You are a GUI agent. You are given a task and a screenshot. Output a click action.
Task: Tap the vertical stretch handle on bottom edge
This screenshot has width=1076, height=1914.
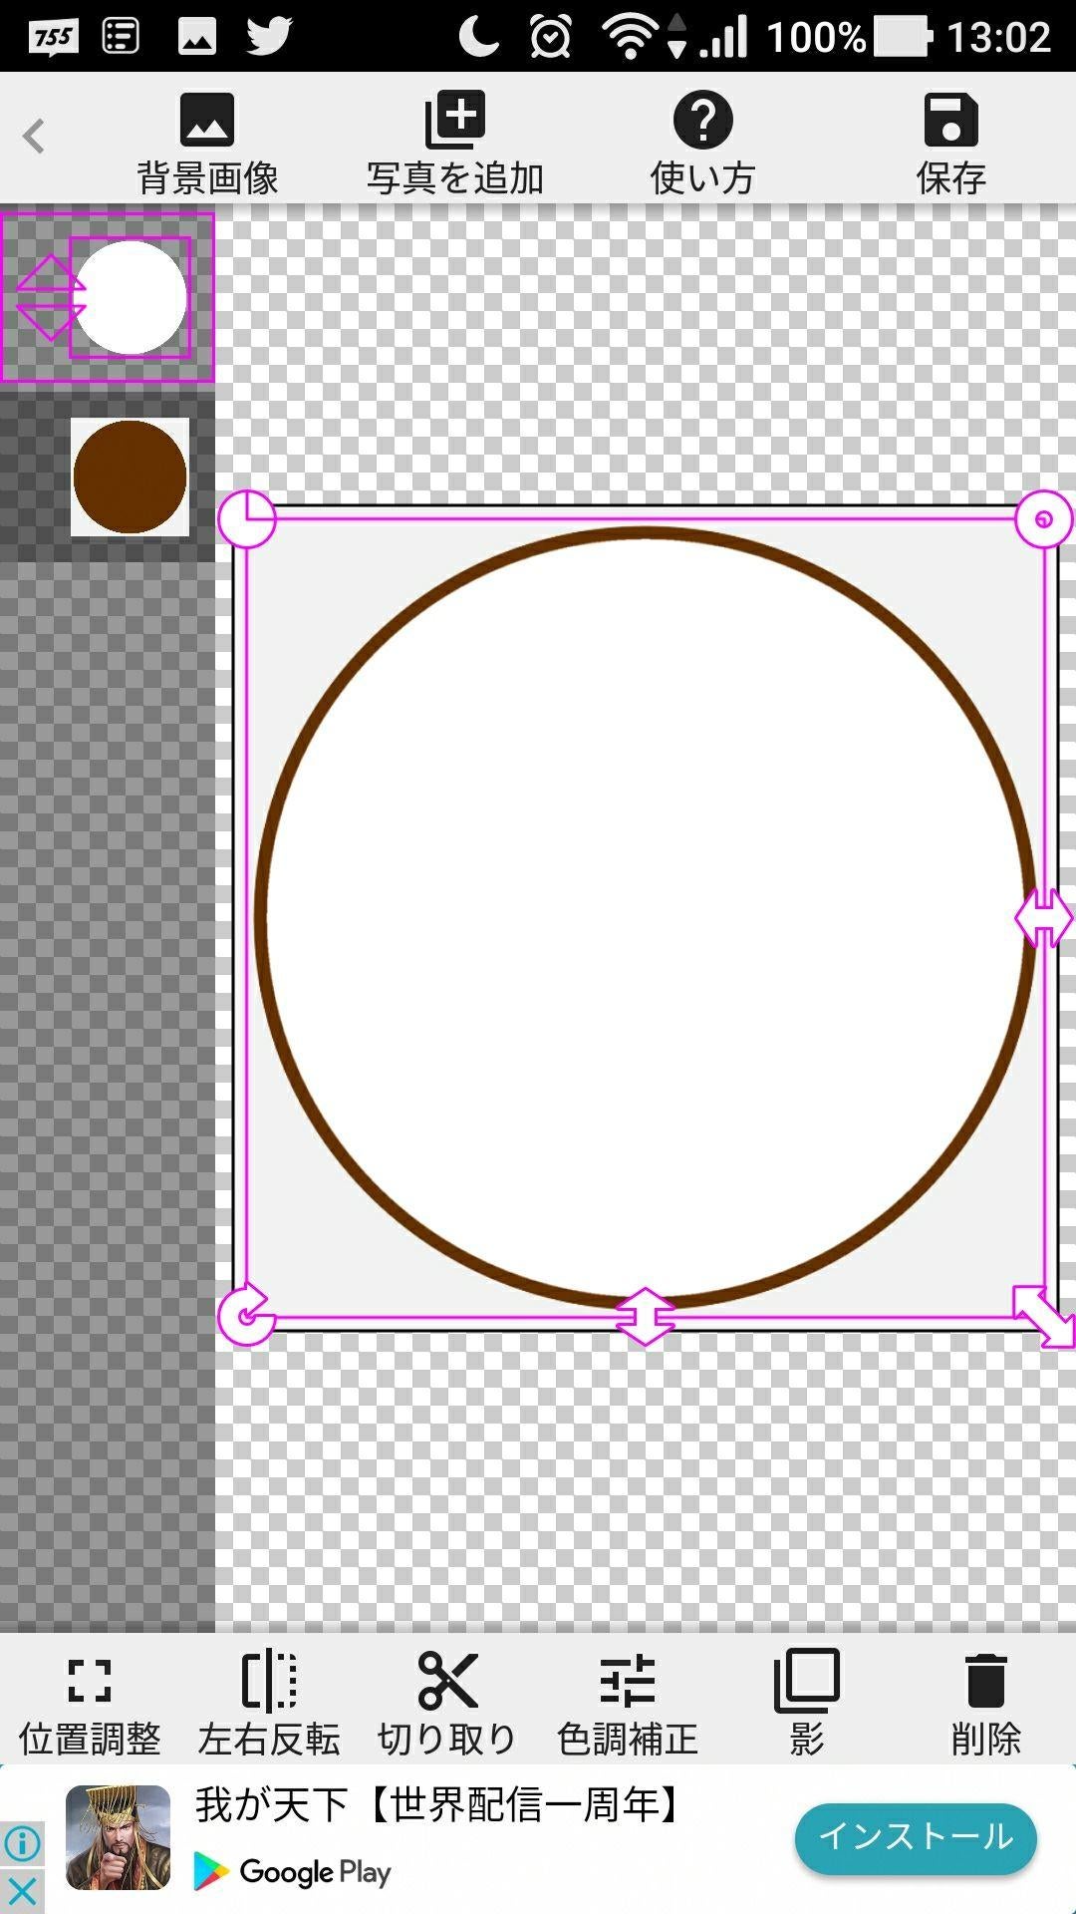(645, 1316)
